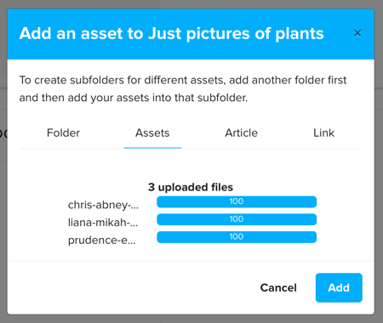The height and width of the screenshot is (323, 383).
Task: Switch to the Folder tab
Action: tap(63, 133)
